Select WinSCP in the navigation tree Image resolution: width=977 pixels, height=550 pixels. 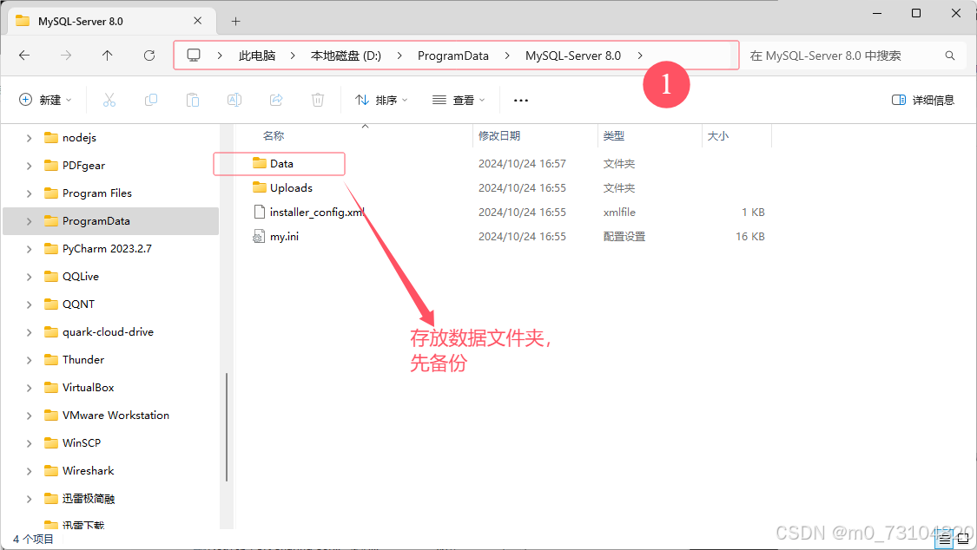[x=81, y=443]
